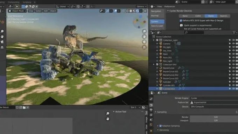Click the pan hand icon in the 3D viewport
This screenshot has height=134, width=238.
(144, 36)
